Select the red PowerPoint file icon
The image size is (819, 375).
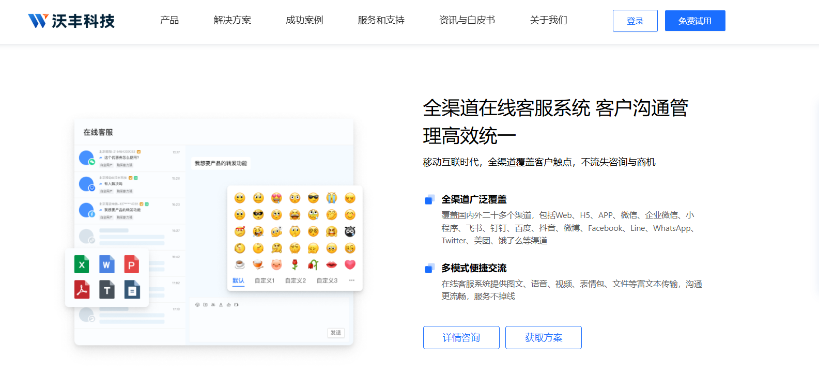pyautogui.click(x=131, y=264)
